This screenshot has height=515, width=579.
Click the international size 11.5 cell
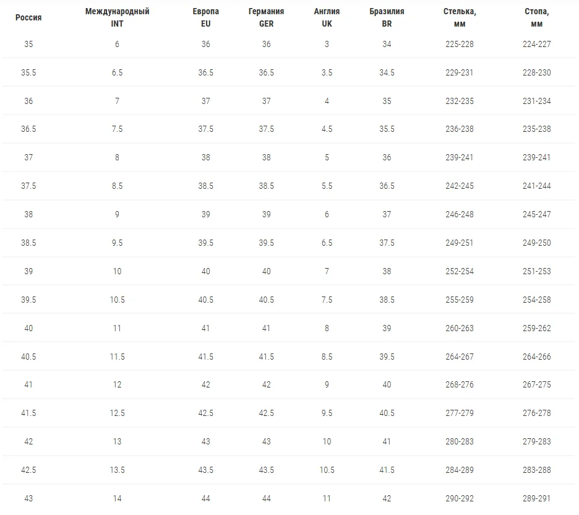[x=117, y=357]
